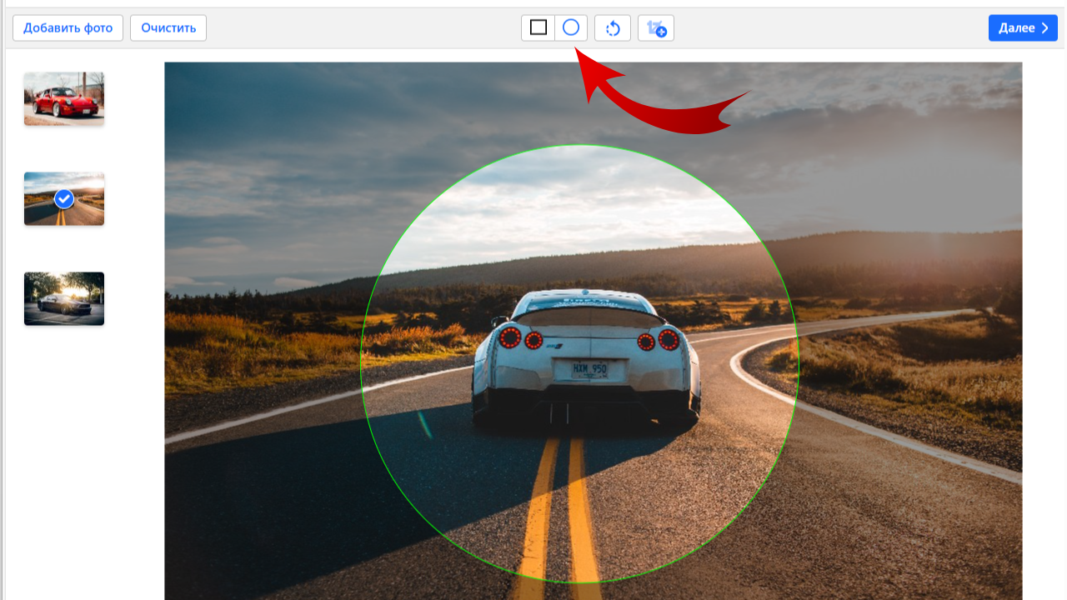The image size is (1067, 600).
Task: Click the Очистить button
Action: 168,27
